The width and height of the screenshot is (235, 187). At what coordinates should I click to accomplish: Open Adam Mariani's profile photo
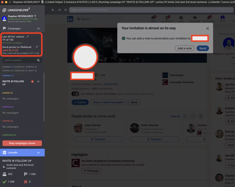point(78,128)
